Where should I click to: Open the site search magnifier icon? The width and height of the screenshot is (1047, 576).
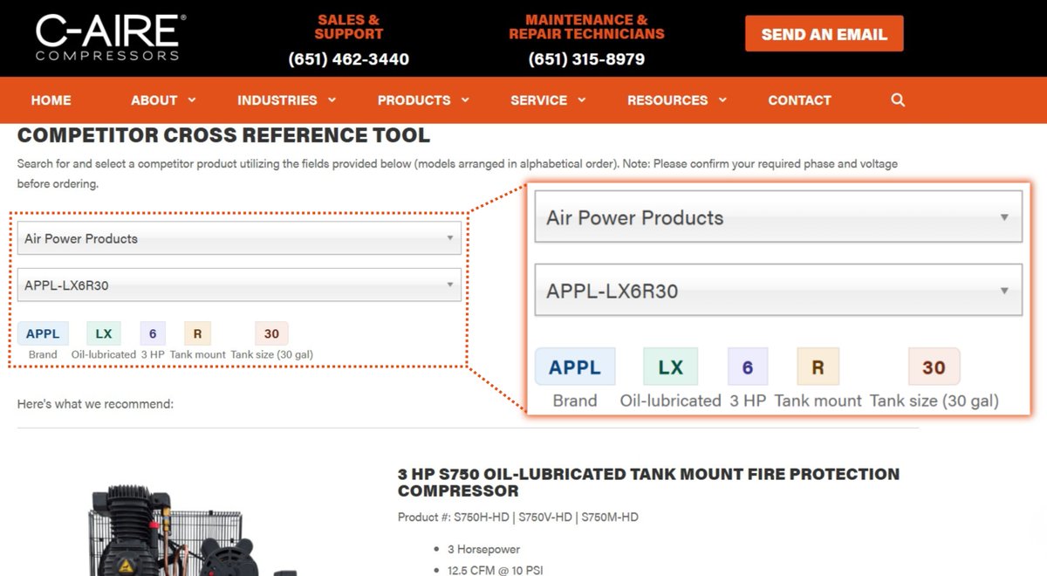click(898, 100)
